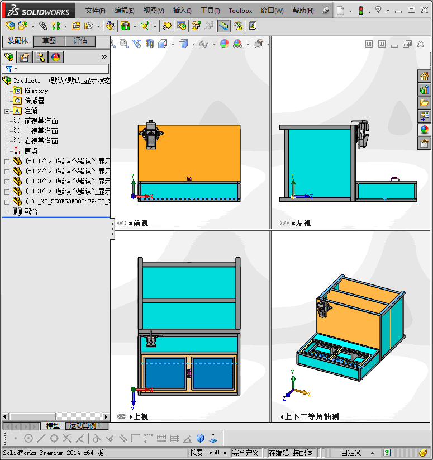Open the ConfigurationManager tab icon

click(x=40, y=56)
